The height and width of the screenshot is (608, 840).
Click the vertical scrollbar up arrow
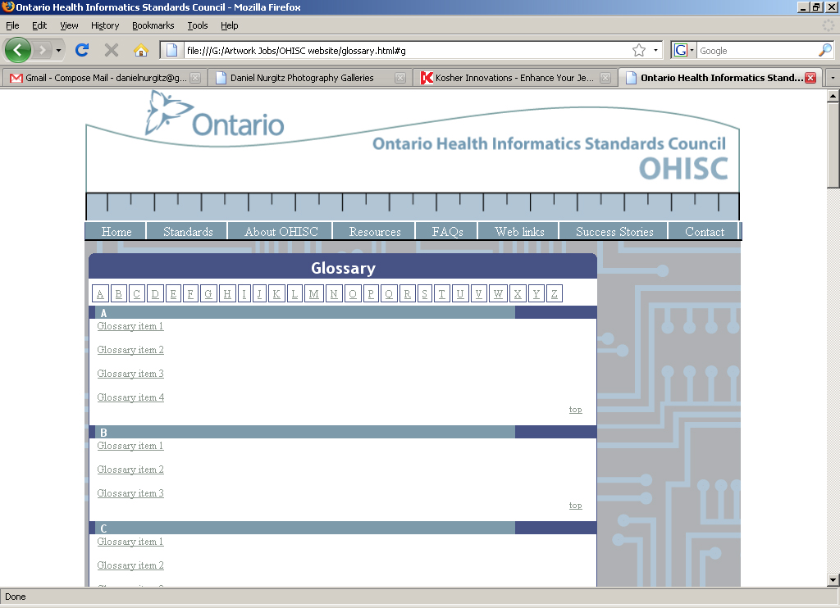coord(833,97)
